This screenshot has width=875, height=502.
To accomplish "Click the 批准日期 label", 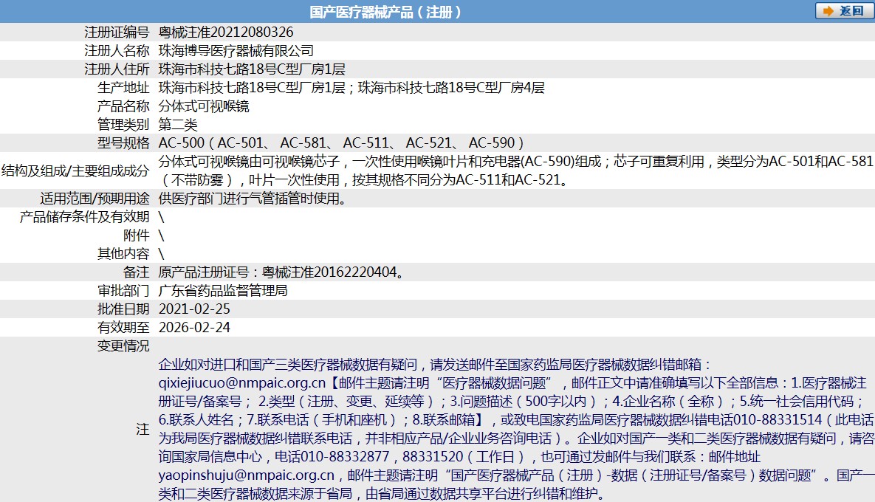I will [123, 309].
